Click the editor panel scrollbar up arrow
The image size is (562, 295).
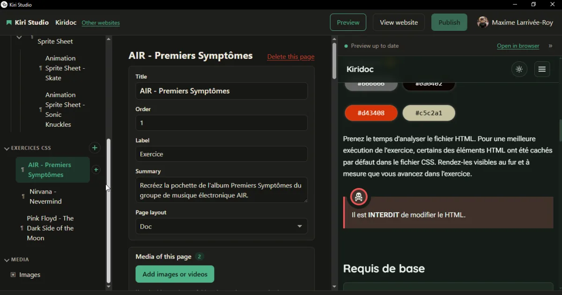click(x=334, y=39)
